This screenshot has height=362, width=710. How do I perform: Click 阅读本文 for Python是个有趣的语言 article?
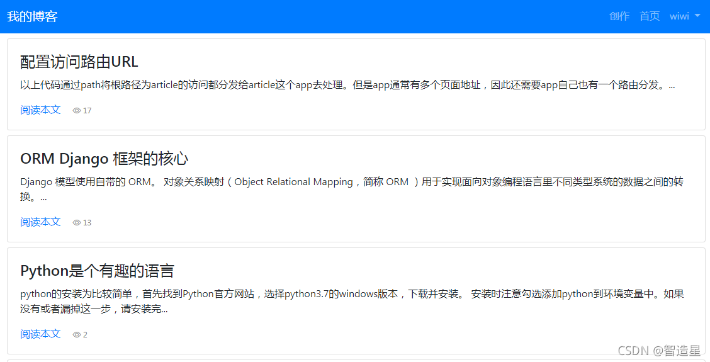pyautogui.click(x=40, y=334)
